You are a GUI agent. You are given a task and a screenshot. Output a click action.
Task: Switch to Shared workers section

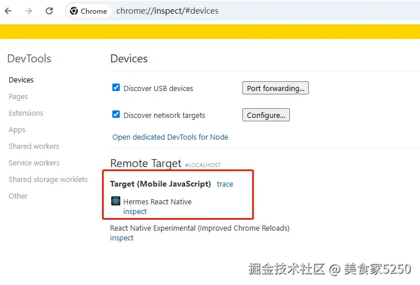tap(34, 146)
